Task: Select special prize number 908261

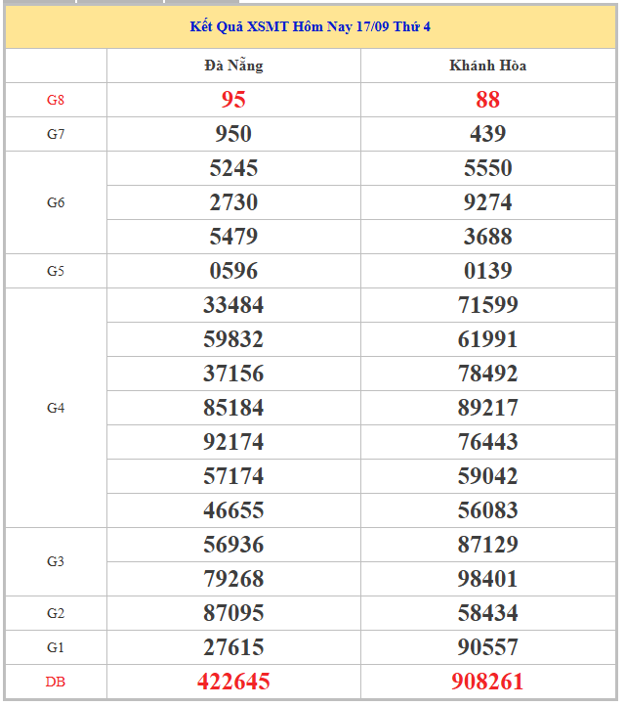Action: [487, 682]
